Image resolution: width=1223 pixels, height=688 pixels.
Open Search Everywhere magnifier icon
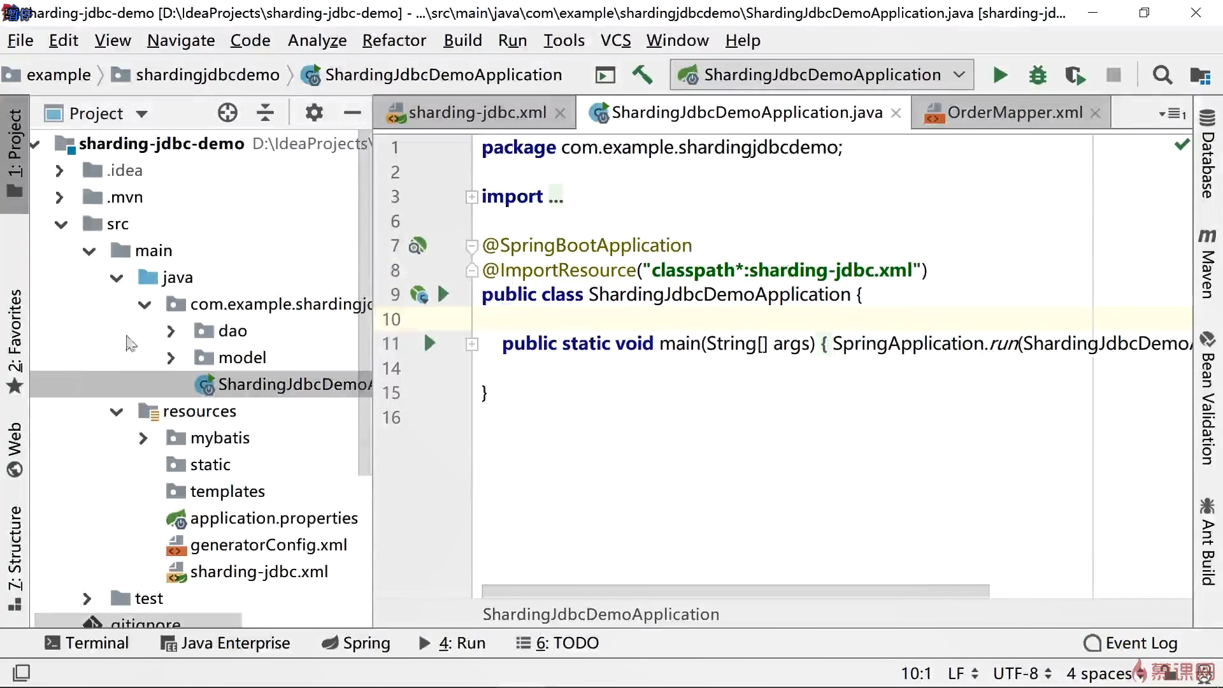click(x=1162, y=75)
